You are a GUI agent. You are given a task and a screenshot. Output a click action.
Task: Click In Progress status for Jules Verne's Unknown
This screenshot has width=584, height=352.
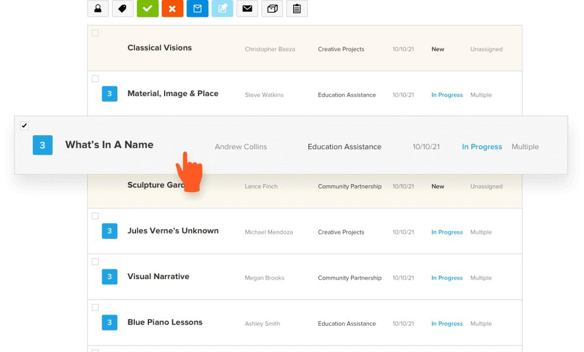(447, 233)
